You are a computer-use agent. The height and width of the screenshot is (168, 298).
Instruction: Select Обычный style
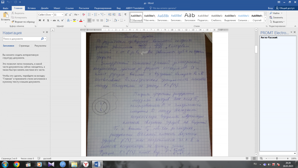coord(136,18)
